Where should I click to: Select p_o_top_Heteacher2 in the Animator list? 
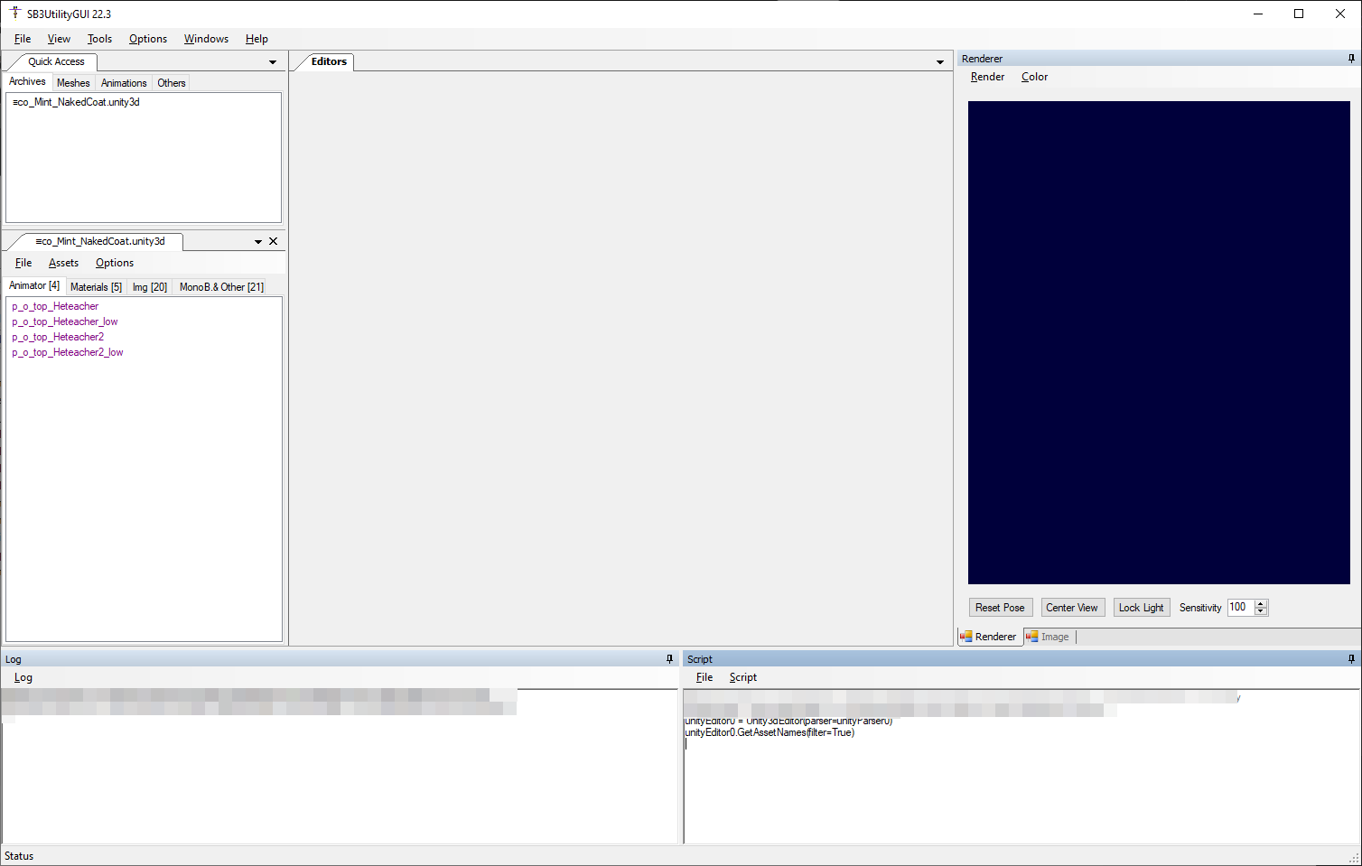click(58, 337)
